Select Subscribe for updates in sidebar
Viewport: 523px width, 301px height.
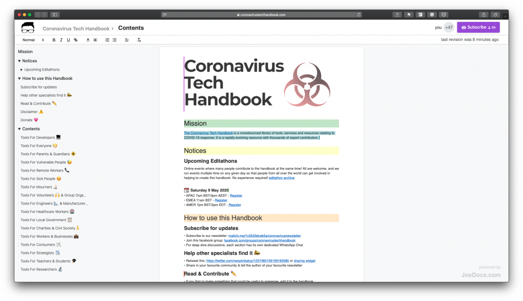pos(39,87)
